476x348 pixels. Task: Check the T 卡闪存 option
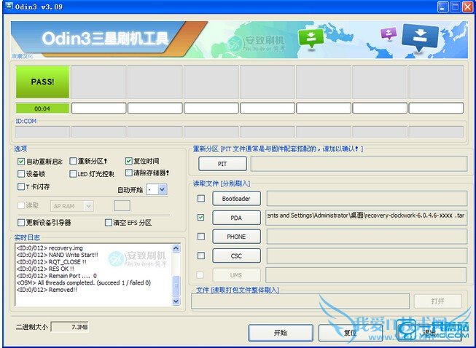(x=21, y=186)
